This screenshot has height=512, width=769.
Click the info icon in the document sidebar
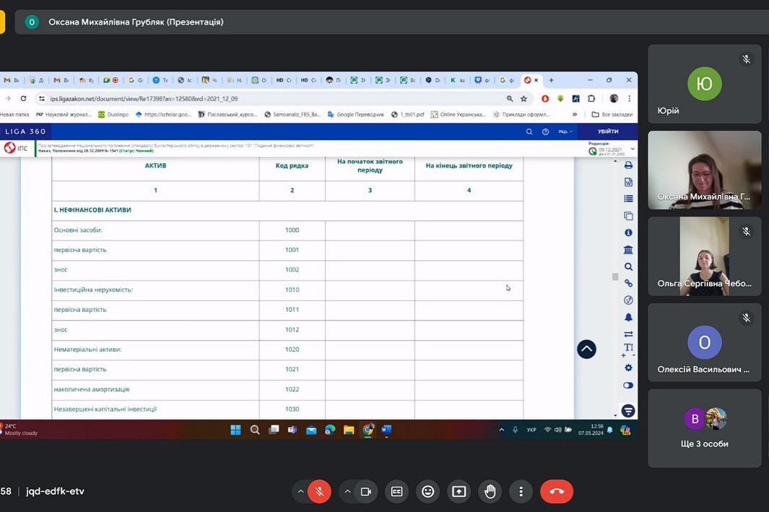(x=628, y=233)
